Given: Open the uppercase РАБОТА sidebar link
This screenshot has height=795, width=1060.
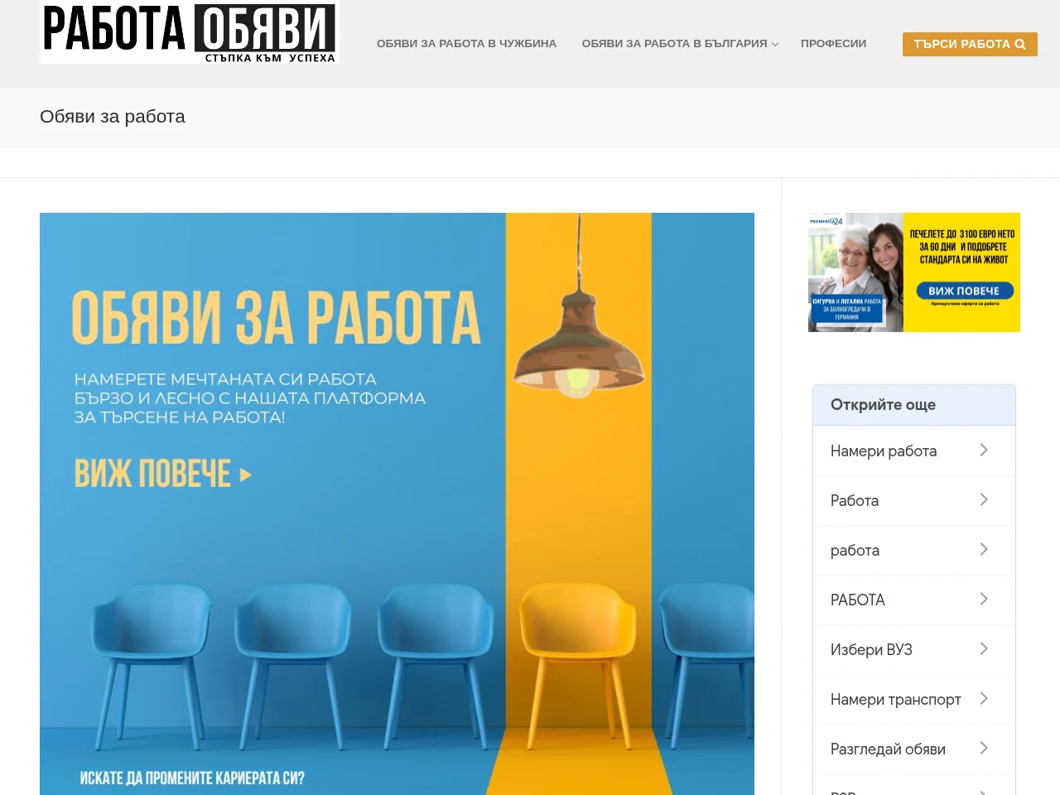Looking at the screenshot, I should [914, 600].
